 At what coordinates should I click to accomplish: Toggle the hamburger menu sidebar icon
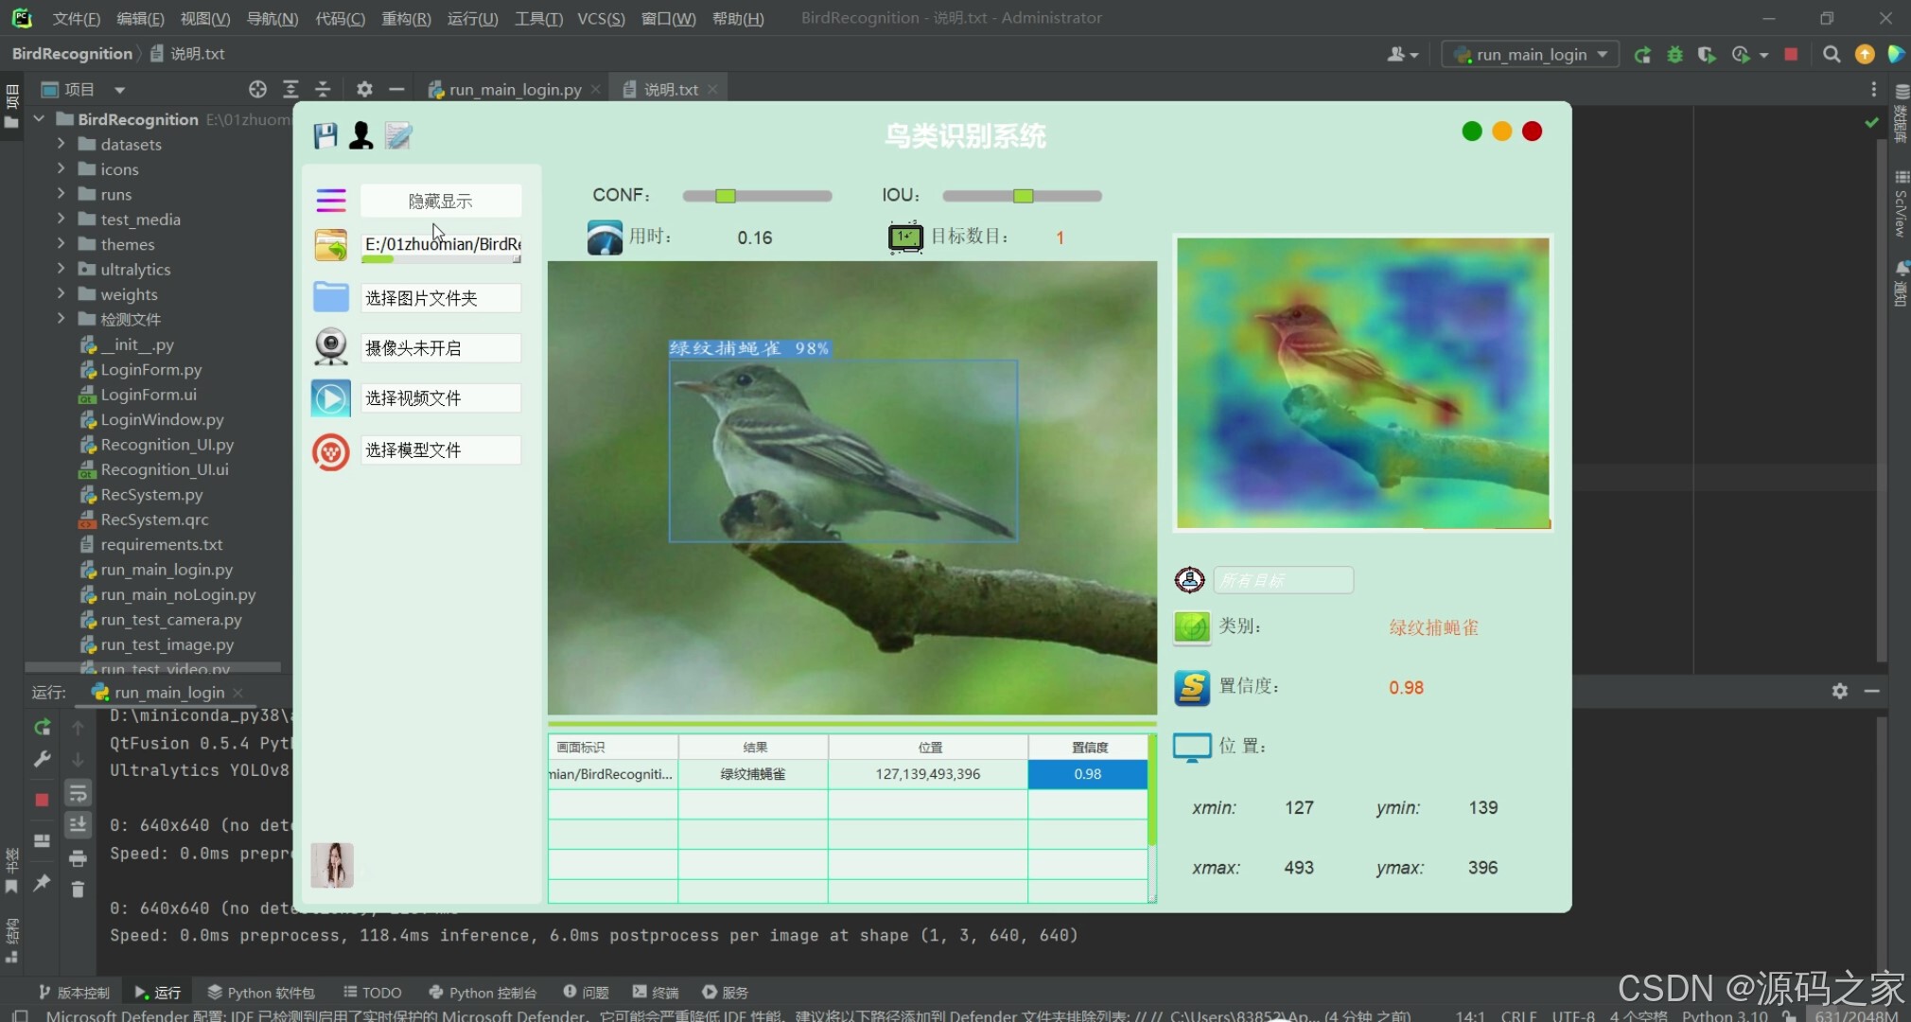click(331, 201)
